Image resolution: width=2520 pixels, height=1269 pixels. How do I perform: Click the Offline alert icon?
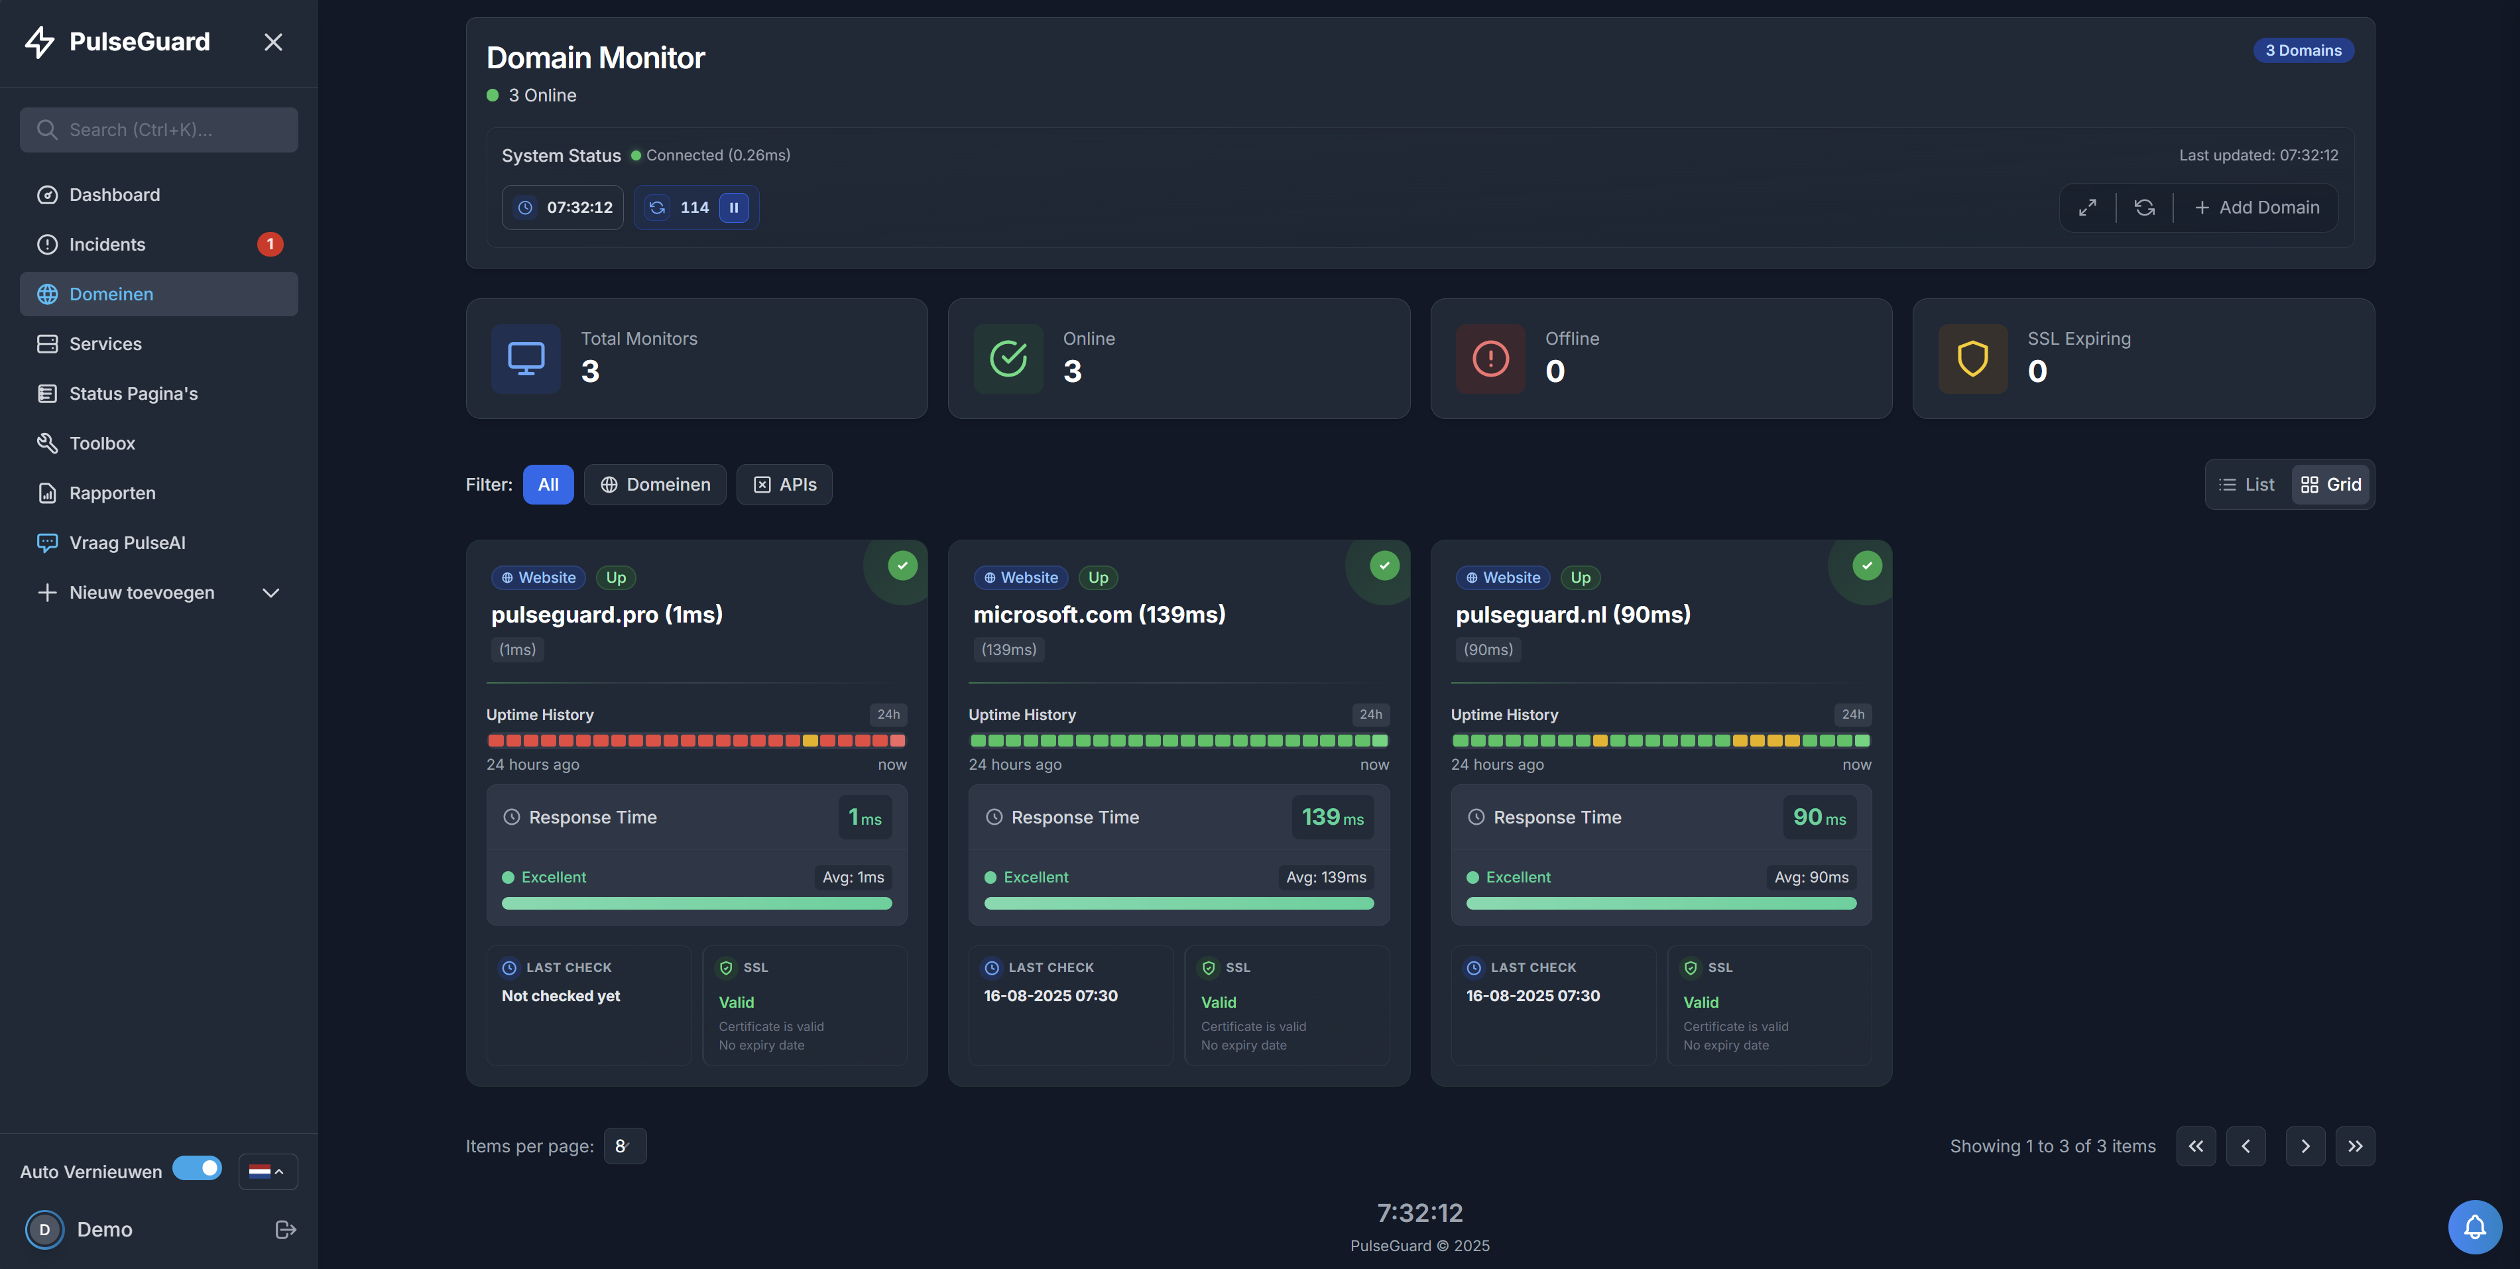coord(1490,358)
